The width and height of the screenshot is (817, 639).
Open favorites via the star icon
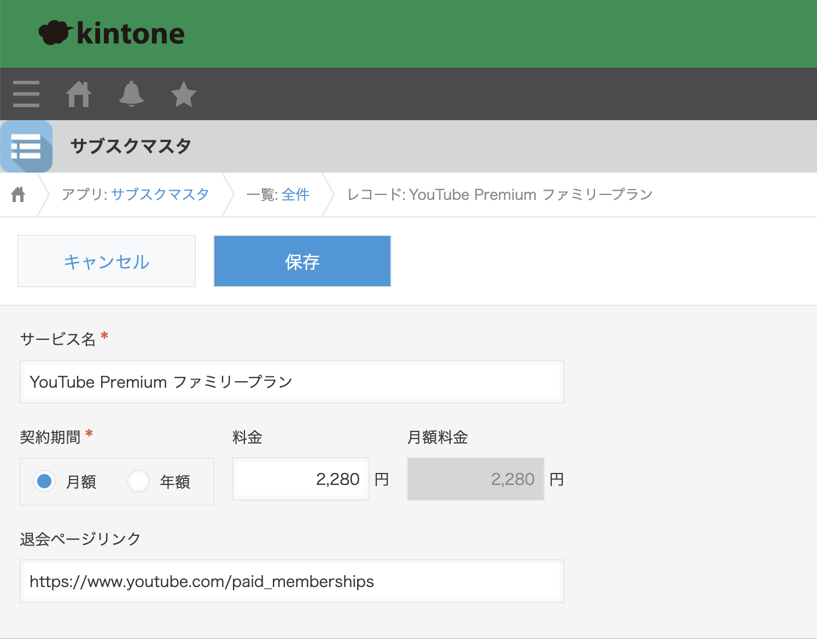(183, 94)
